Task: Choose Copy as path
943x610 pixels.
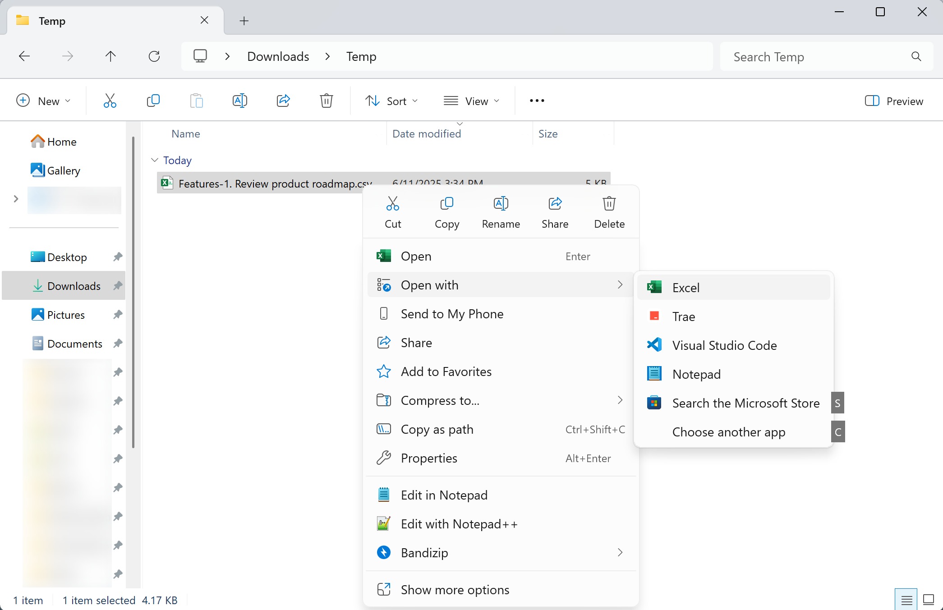Action: [501, 429]
